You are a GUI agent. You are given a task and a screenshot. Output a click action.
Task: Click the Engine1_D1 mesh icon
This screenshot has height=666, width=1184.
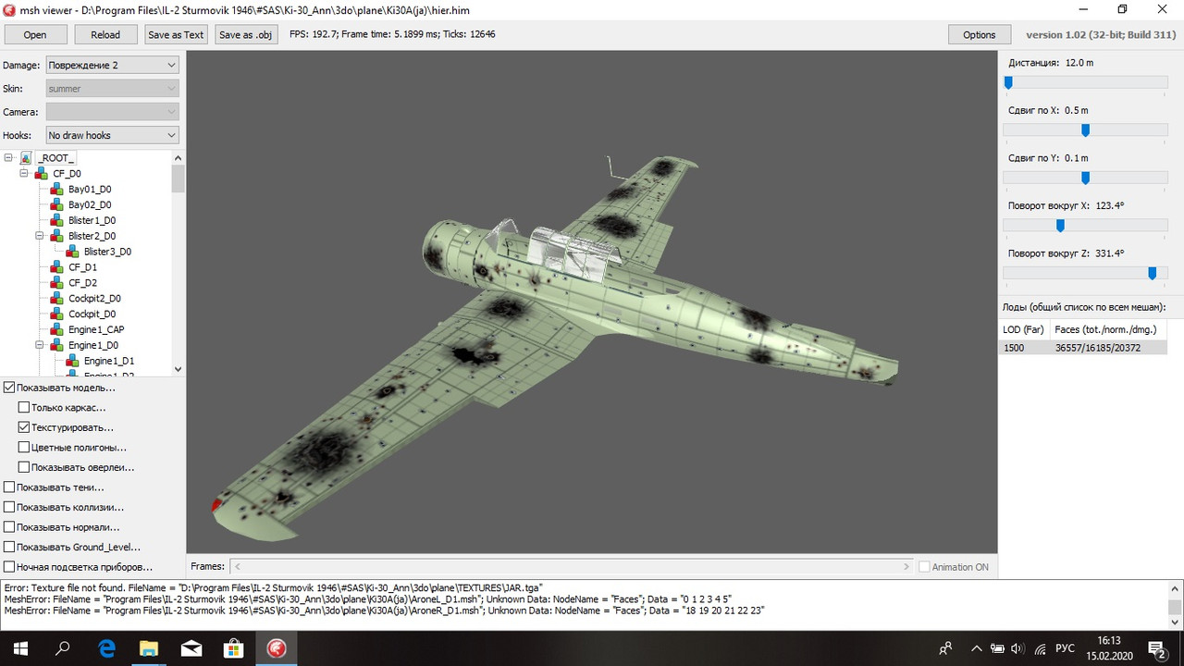click(x=73, y=361)
